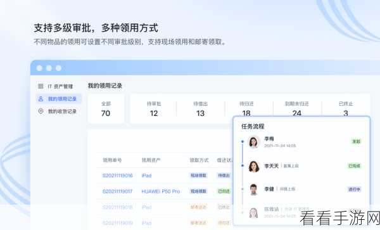The height and width of the screenshot is (230, 380).
Task: Open the HUAWEI P50 Pro asset link
Action: point(161,191)
